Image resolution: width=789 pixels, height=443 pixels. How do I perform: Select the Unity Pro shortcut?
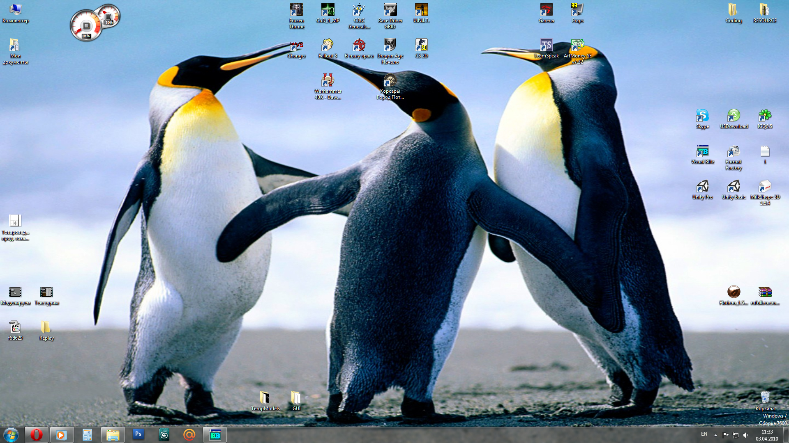(702, 187)
